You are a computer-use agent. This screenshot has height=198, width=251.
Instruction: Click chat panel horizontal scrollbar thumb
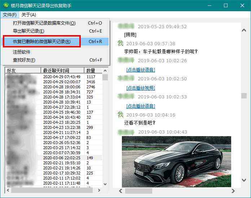pyautogui.click(x=138, y=191)
